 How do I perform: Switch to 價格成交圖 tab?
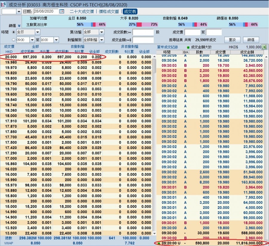(x=108, y=12)
